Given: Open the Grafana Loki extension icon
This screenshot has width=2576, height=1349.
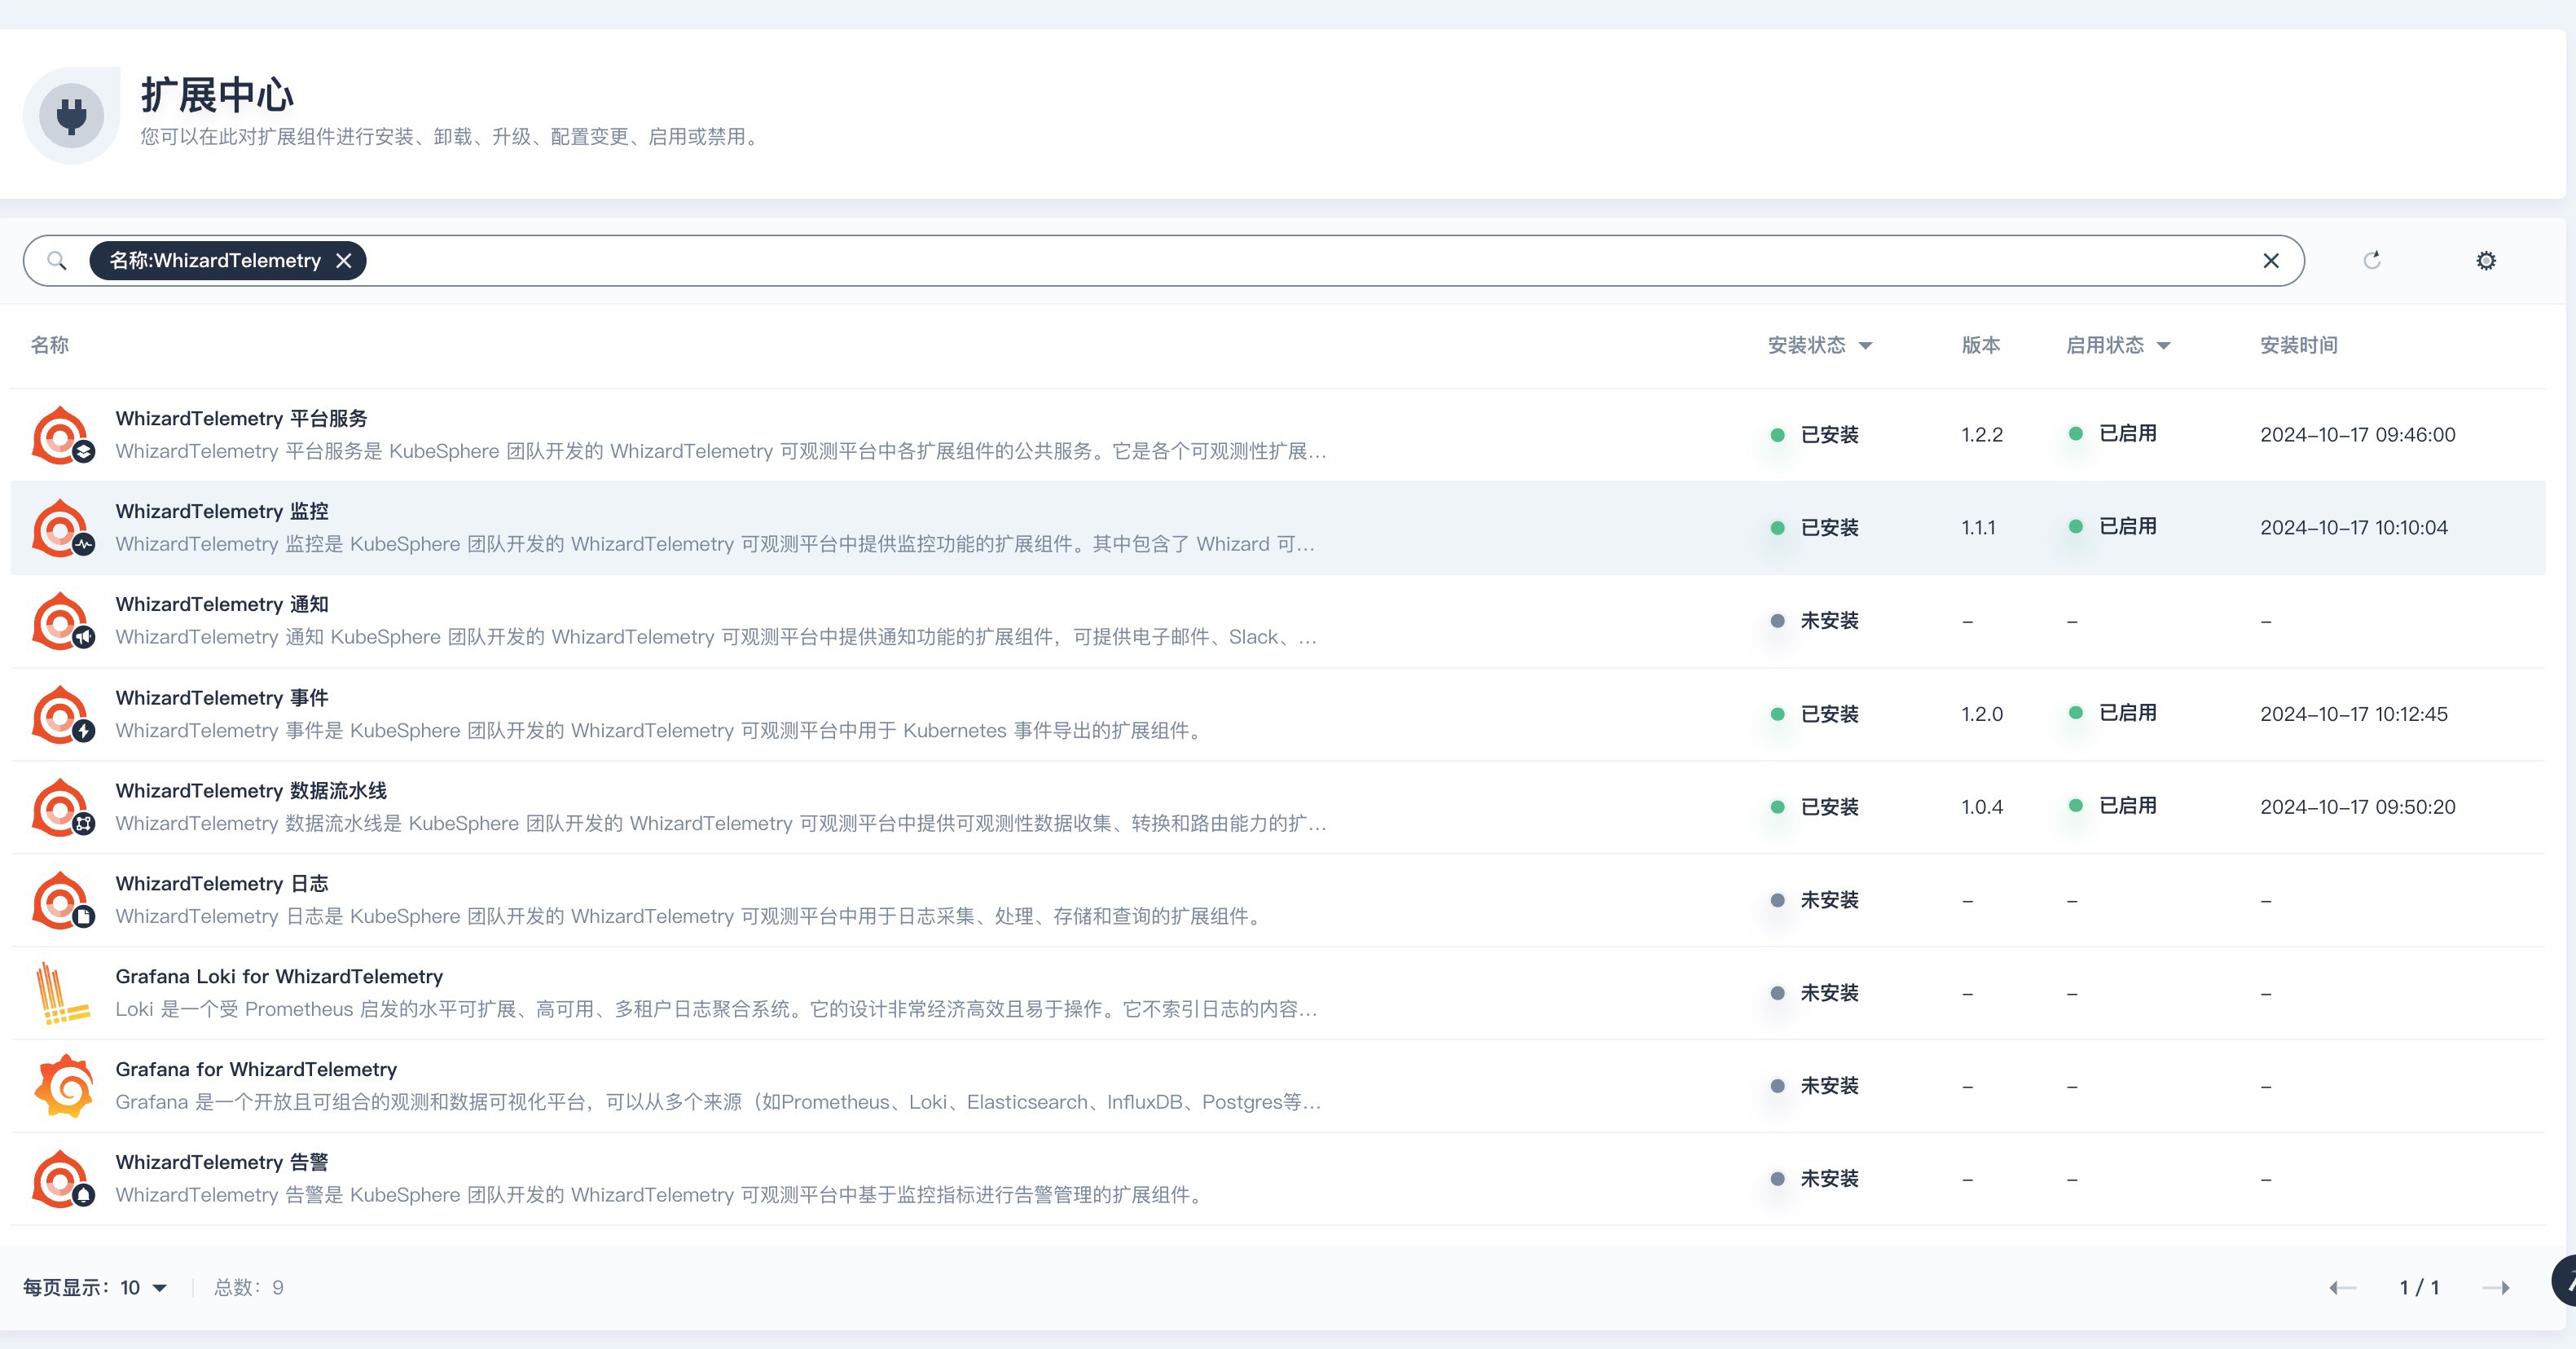Looking at the screenshot, I should coord(63,993).
